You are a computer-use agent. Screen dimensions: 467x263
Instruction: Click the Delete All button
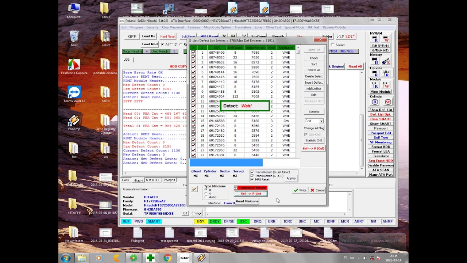pyautogui.click(x=314, y=70)
